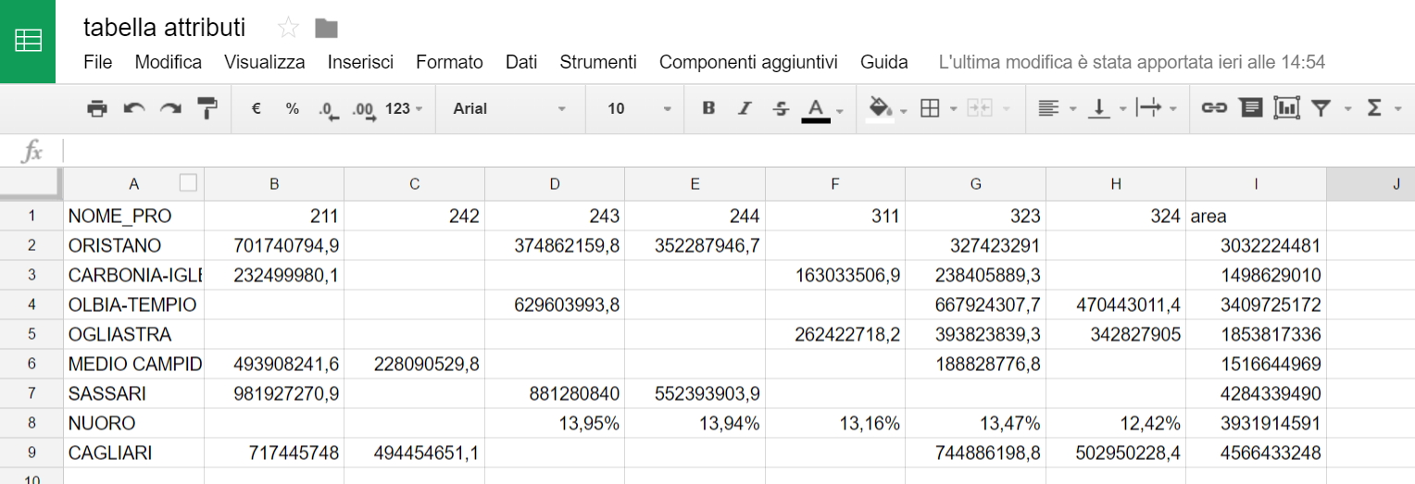Click the formula bar input field

tap(732, 151)
